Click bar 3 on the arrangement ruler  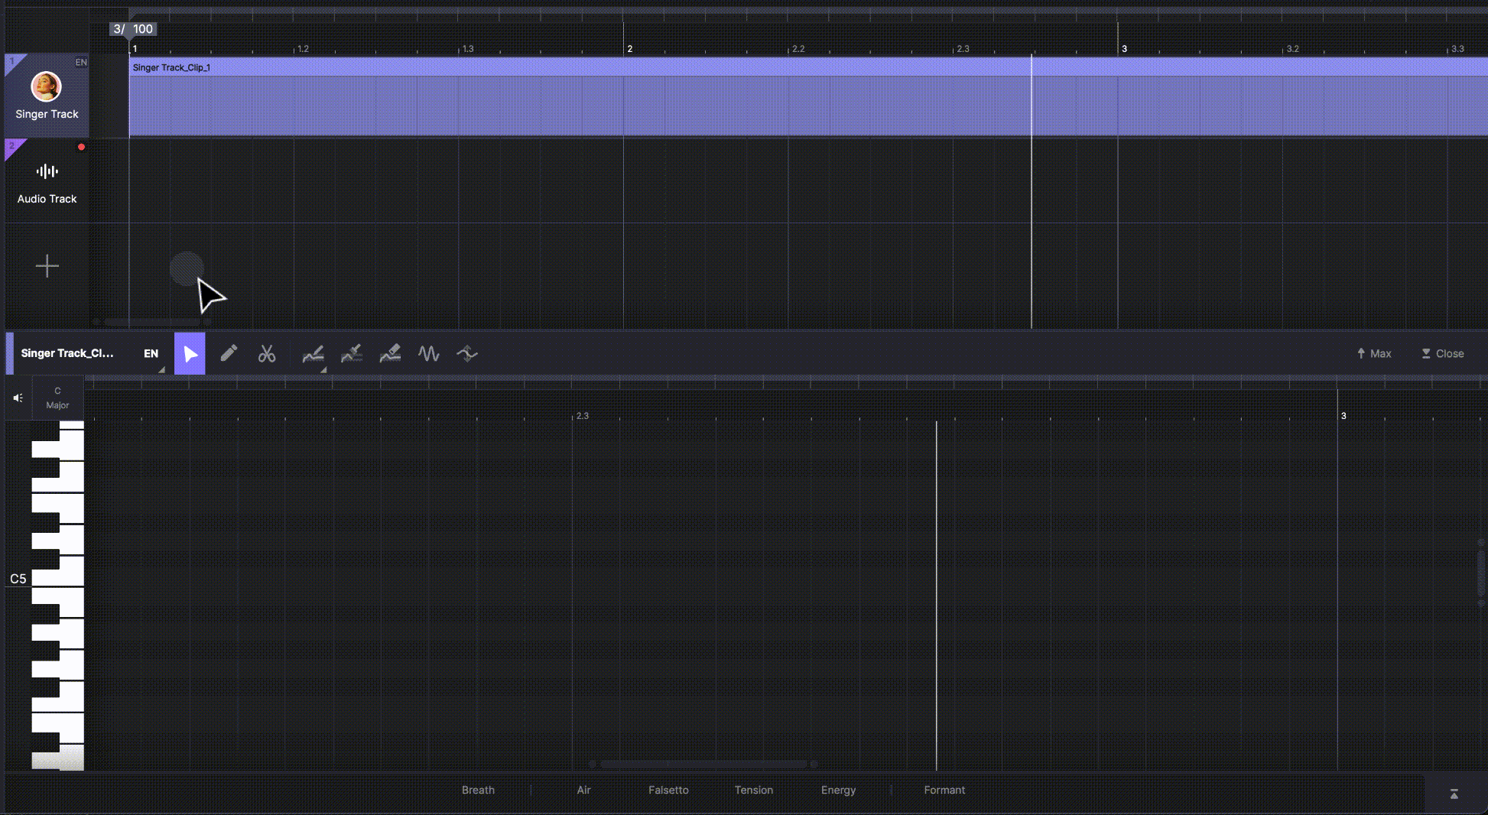coord(1124,48)
